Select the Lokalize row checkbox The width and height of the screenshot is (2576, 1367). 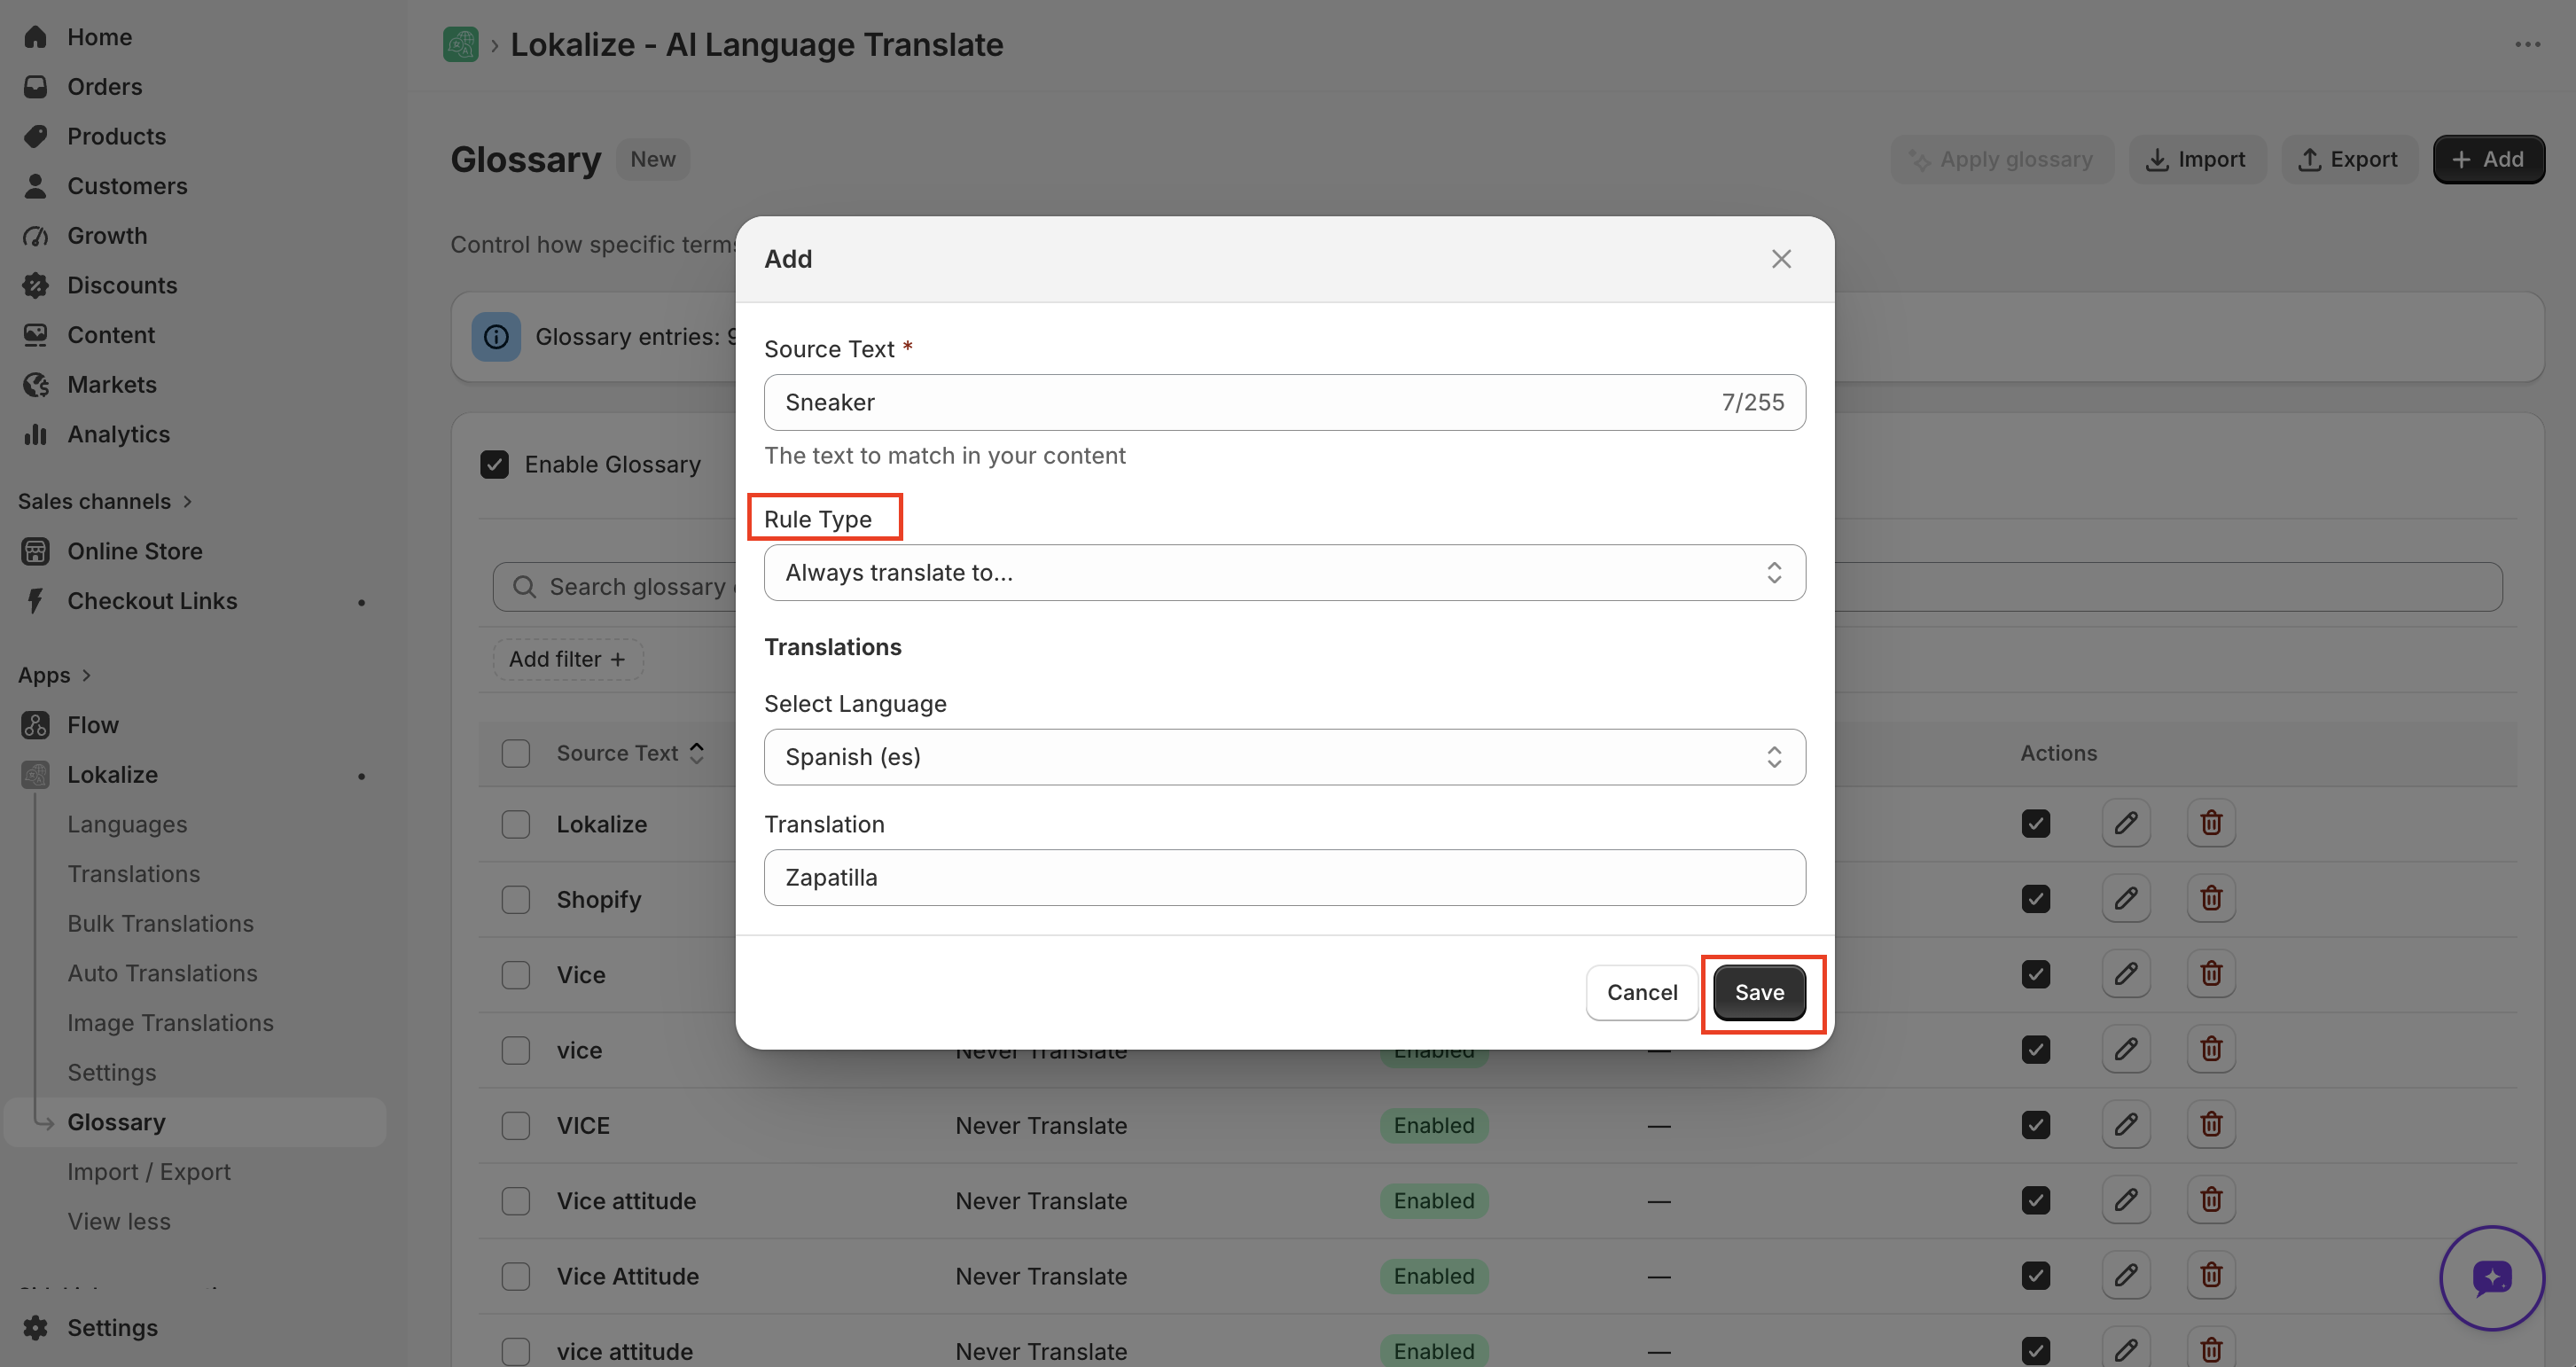point(516,824)
